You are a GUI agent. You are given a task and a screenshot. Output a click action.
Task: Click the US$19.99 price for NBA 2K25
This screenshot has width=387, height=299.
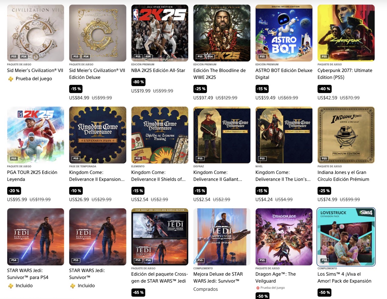pos(141,91)
